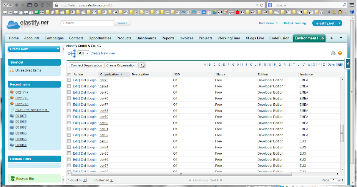Click the browser forward arrow
This screenshot has width=357, height=187.
(23, 5)
